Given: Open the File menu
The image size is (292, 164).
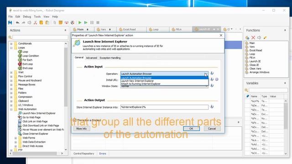Looking at the screenshot, I should click(x=10, y=16).
